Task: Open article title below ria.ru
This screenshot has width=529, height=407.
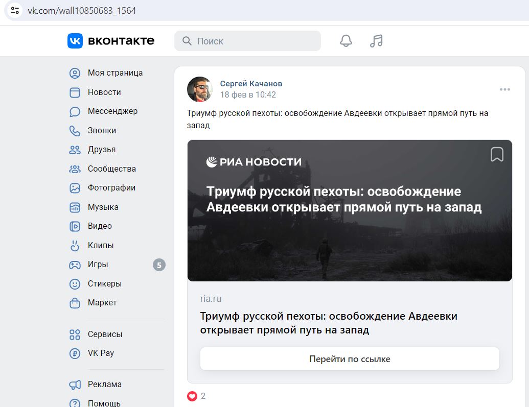Action: (x=329, y=323)
